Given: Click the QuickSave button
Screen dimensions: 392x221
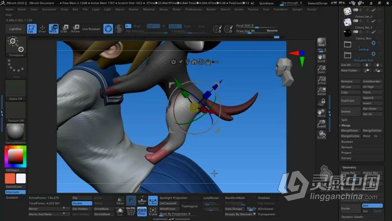Looking at the screenshot, I should click(x=266, y=3).
